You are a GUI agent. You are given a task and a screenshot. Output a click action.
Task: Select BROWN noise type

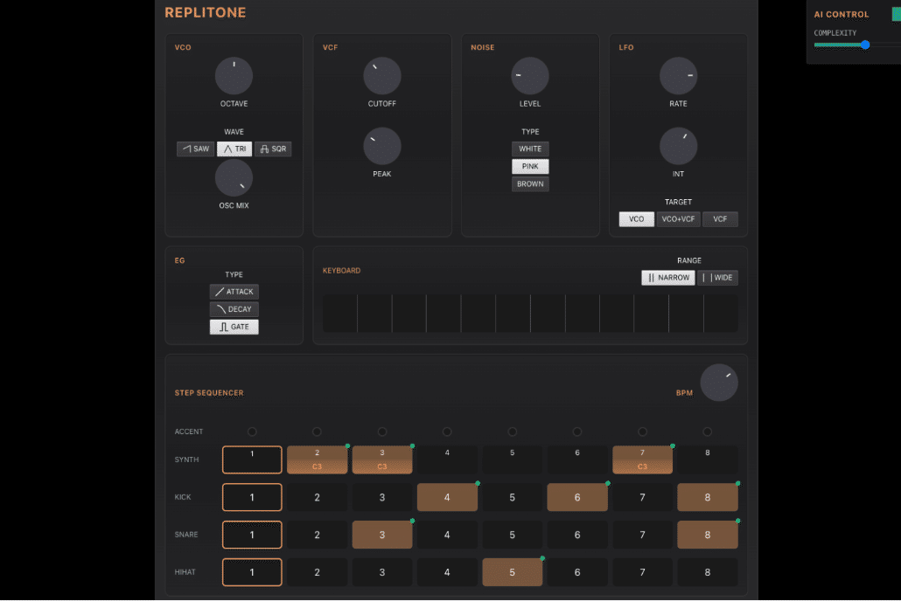point(530,184)
